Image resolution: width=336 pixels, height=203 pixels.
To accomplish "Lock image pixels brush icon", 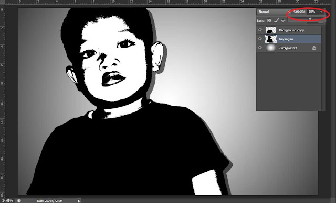I will (x=277, y=20).
